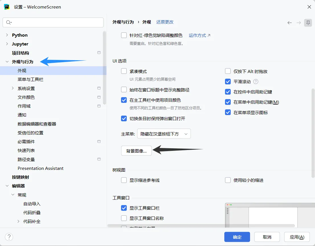Click project-level icon beside 系统设置
Viewport: 315px width, 246px height.
click(x=99, y=88)
